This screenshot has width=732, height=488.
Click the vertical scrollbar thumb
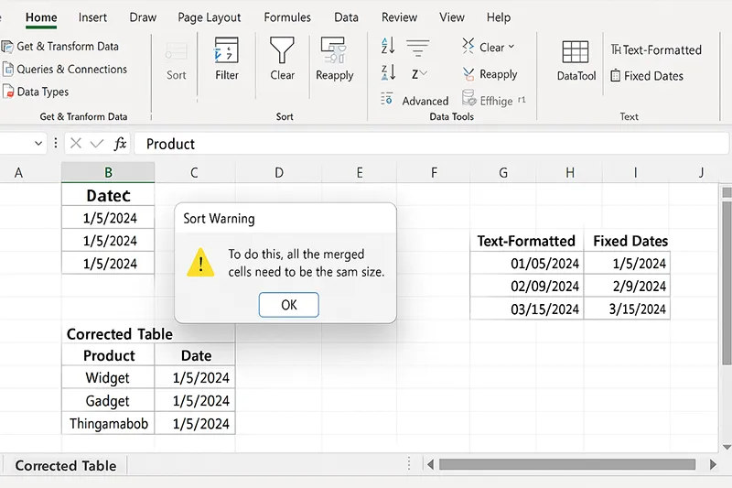click(x=727, y=283)
